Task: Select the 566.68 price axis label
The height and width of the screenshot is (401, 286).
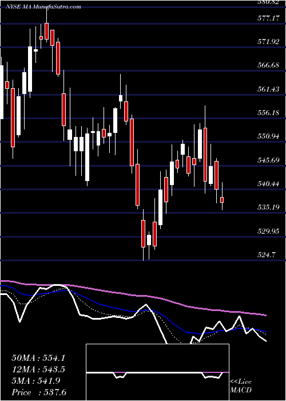Action: pos(268,65)
